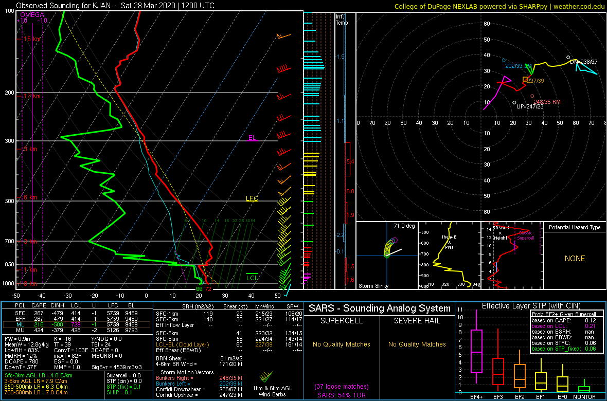The width and height of the screenshot is (607, 401).
Task: Click the 6 km height label
Action: [30, 197]
